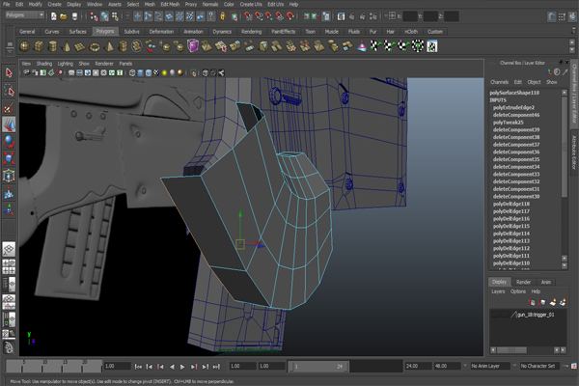Open Create UVs menu
This screenshot has height=386, width=579.
click(251, 5)
